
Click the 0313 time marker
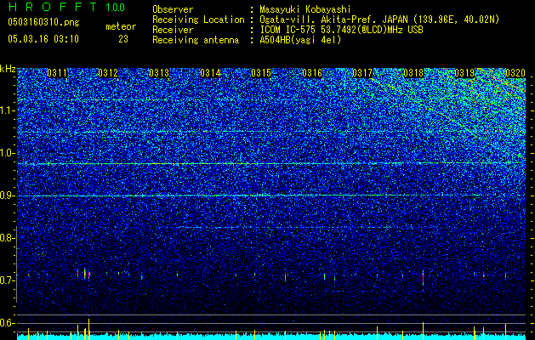159,73
